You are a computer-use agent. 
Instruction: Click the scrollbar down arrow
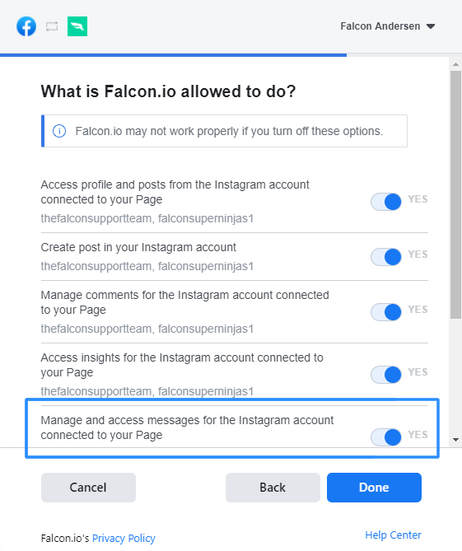(x=455, y=440)
